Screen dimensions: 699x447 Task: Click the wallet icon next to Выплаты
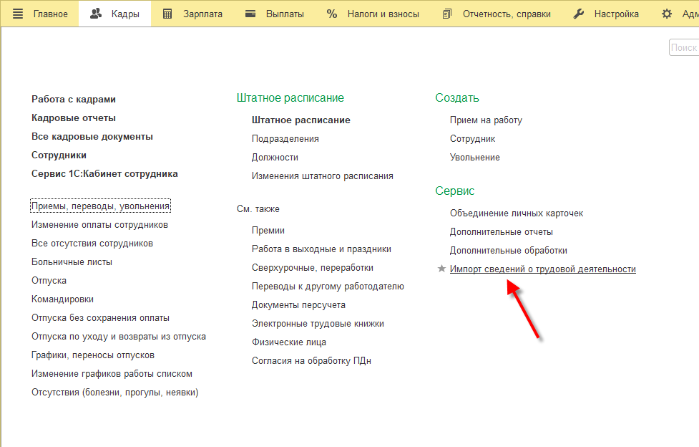pyautogui.click(x=250, y=14)
